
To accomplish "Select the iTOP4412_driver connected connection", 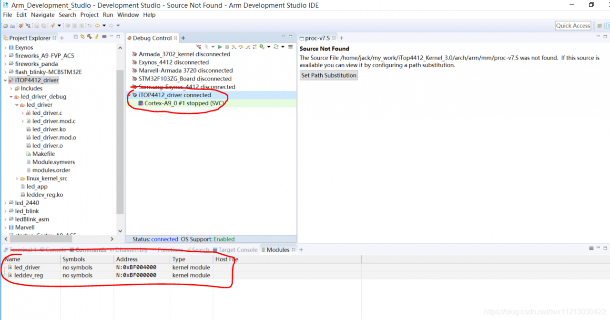I will pyautogui.click(x=172, y=95).
